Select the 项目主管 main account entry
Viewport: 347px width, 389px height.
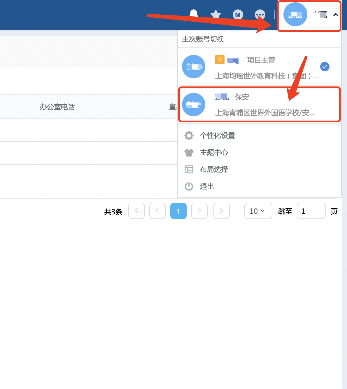click(259, 67)
